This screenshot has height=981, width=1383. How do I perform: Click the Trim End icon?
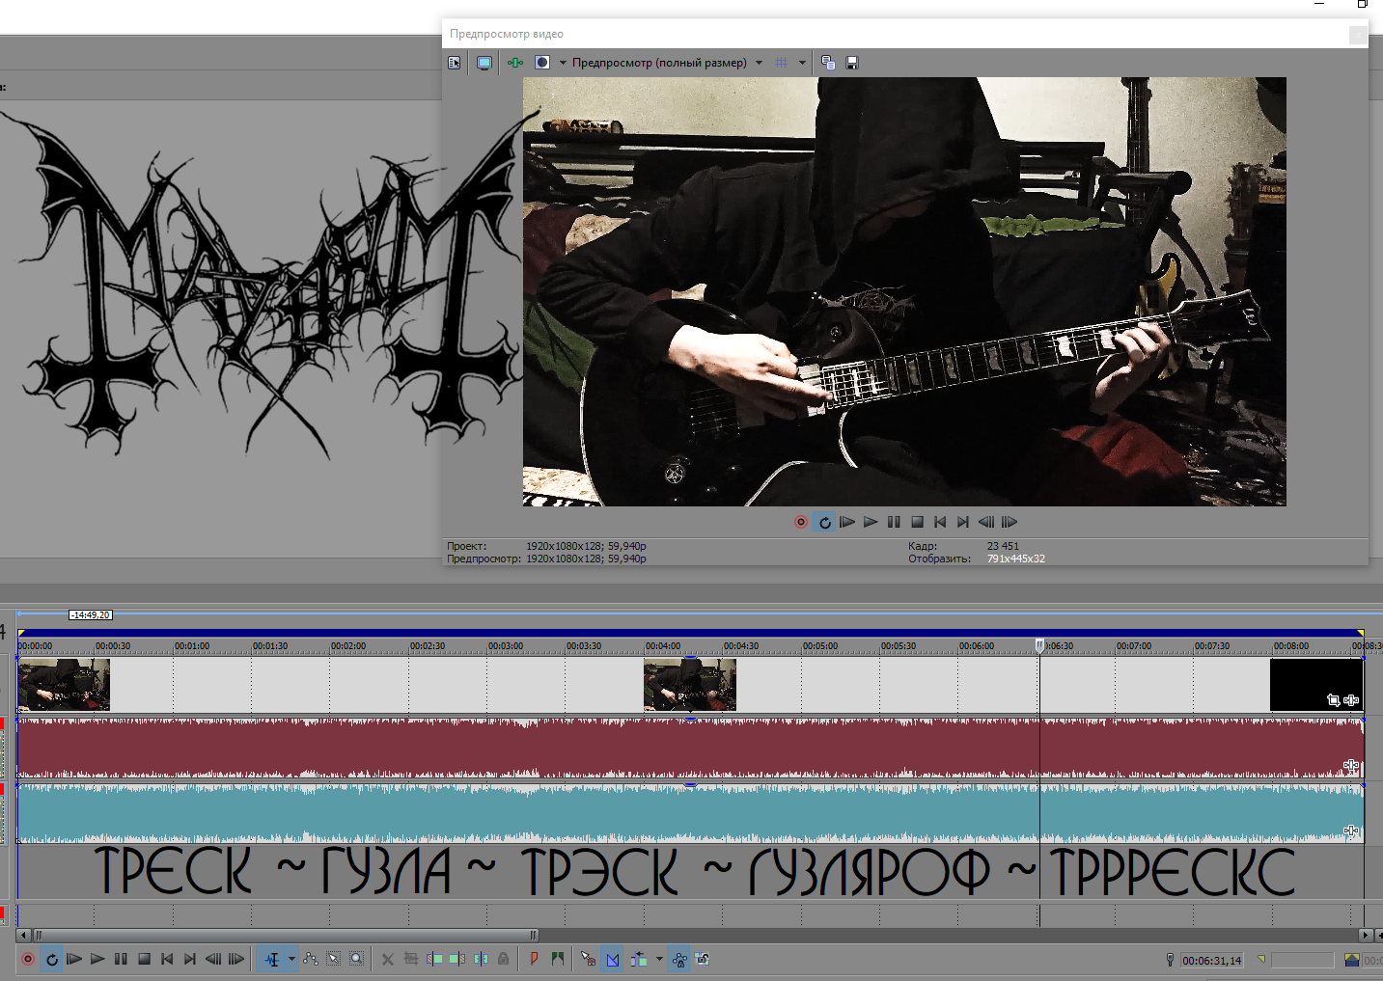pyautogui.click(x=457, y=959)
